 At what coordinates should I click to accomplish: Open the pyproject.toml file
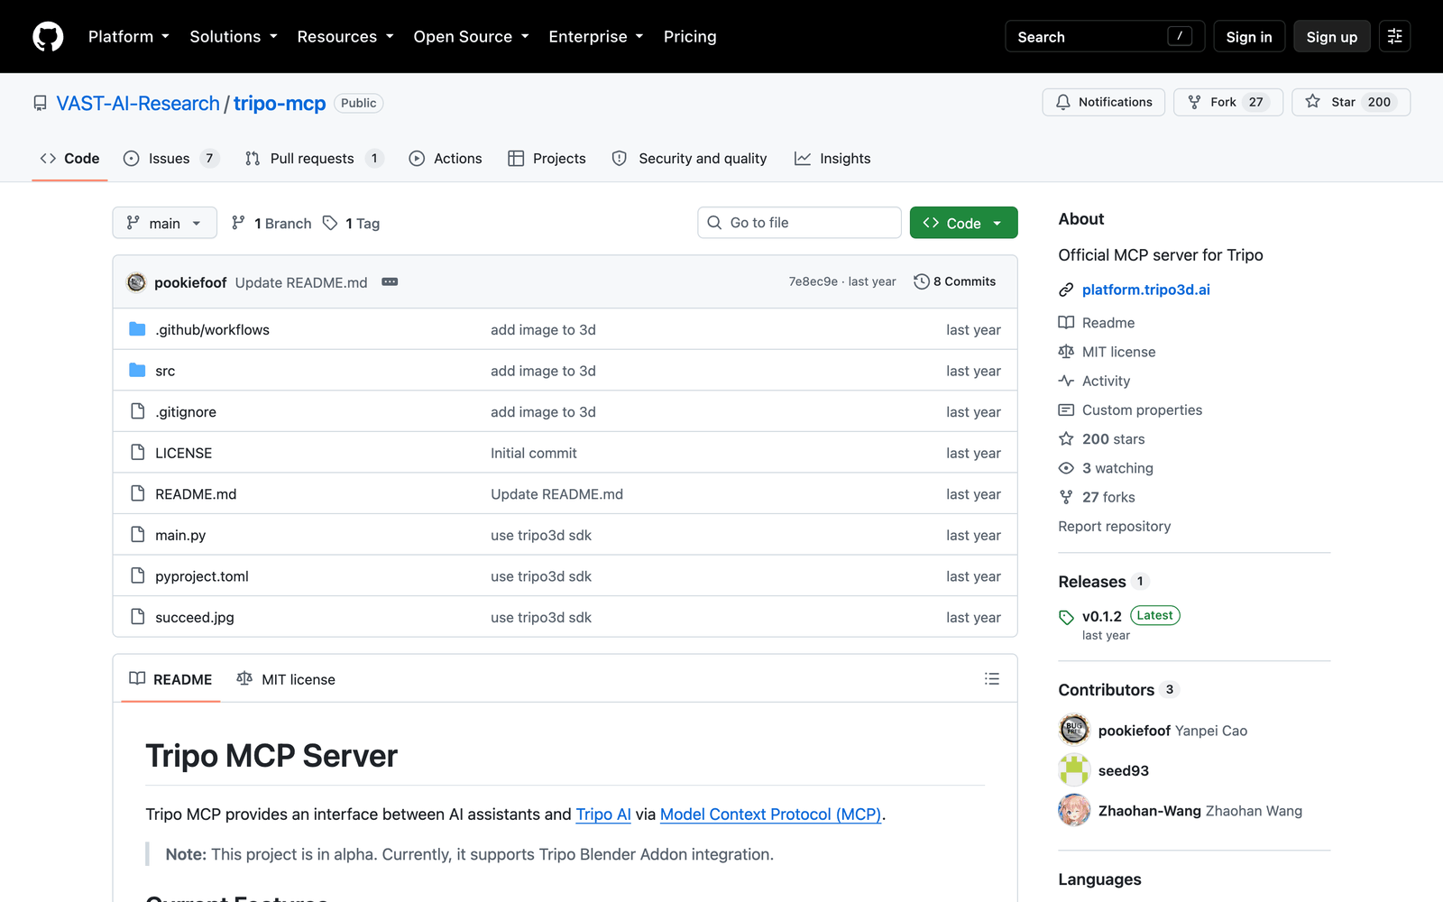[202, 576]
